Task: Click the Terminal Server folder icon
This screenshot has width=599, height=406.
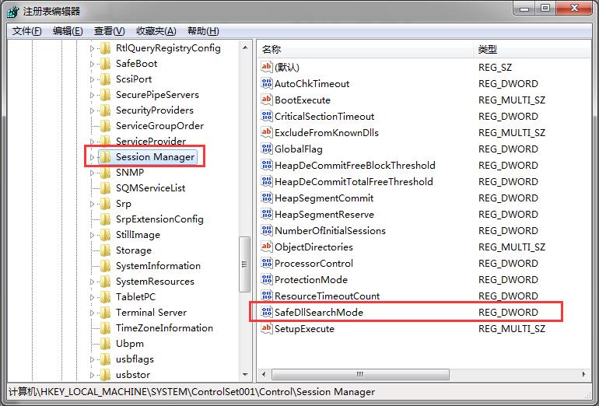Action: coord(105,313)
